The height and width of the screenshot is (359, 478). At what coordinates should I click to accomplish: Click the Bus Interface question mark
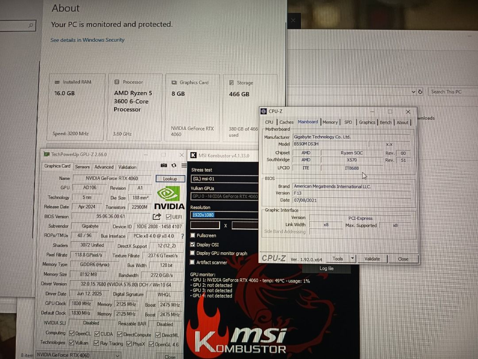182,236
